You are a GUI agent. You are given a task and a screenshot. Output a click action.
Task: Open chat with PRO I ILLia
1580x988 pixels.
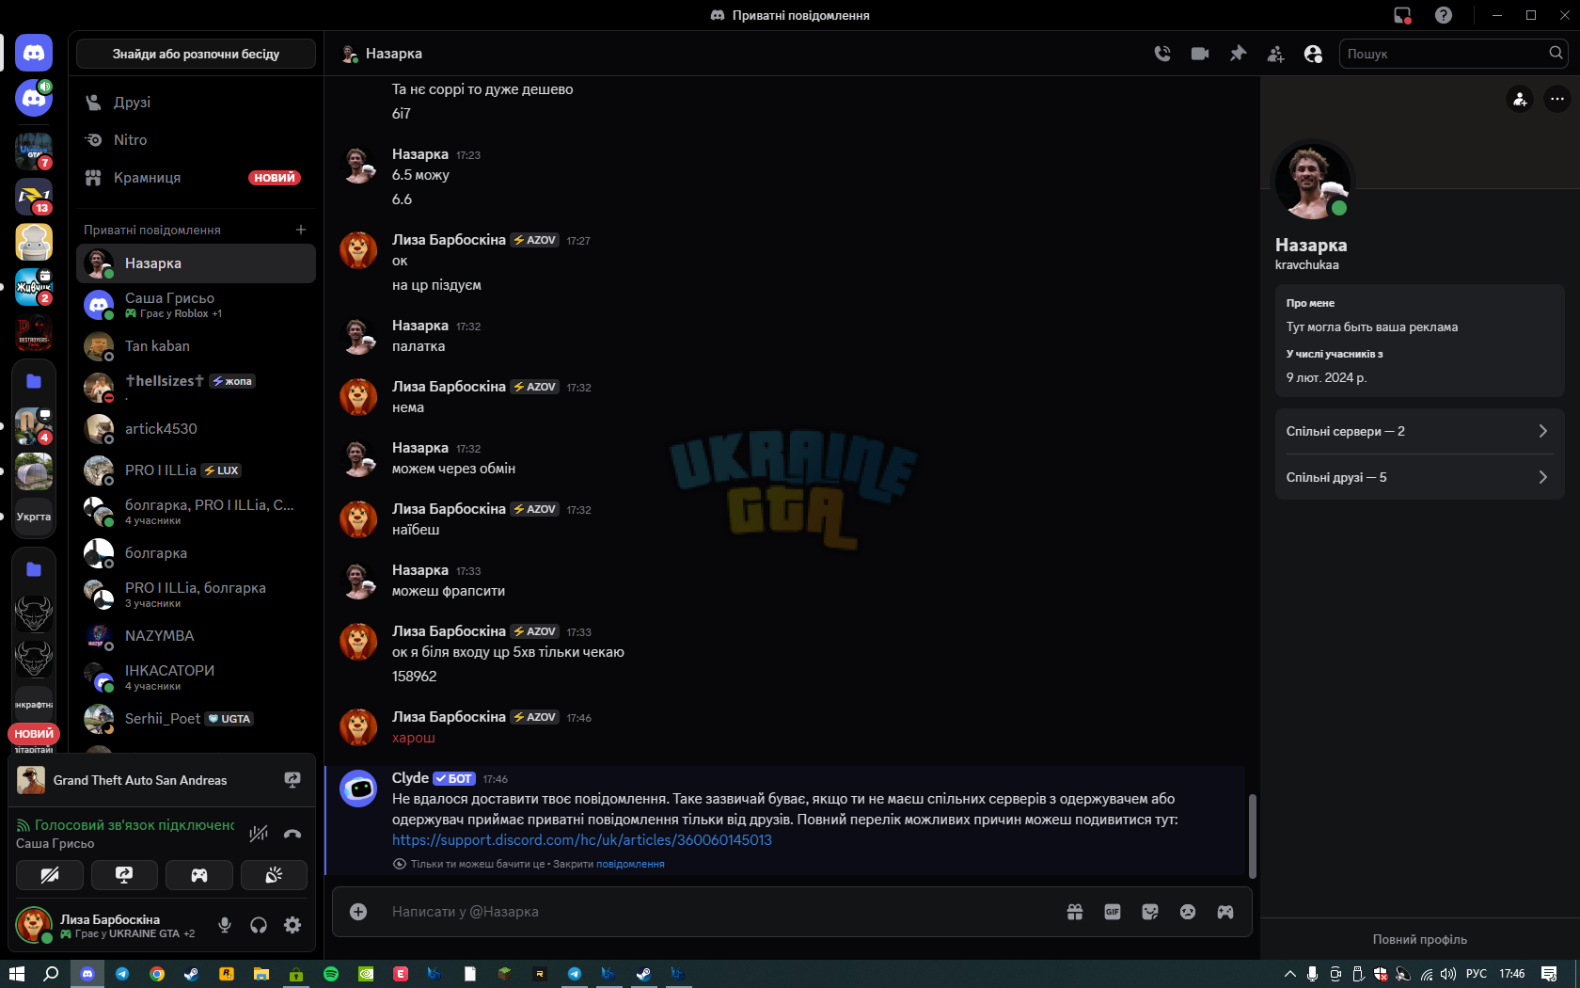pos(196,470)
